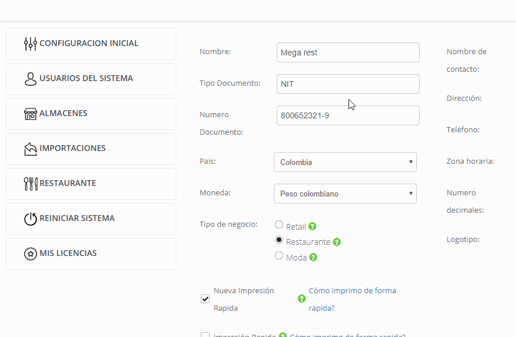Click the Importaciones inbox icon
Viewport: 516px width, 337px height.
tap(30, 148)
